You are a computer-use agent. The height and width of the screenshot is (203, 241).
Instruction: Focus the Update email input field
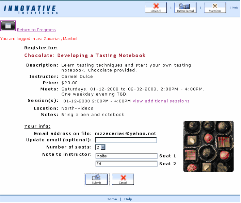click(x=126, y=140)
